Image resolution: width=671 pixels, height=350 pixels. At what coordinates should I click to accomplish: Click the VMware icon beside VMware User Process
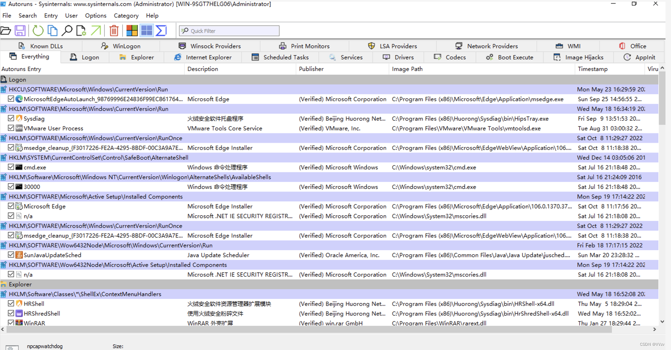pos(19,128)
